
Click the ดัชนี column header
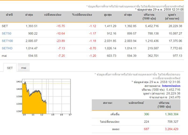pos(9,15)
